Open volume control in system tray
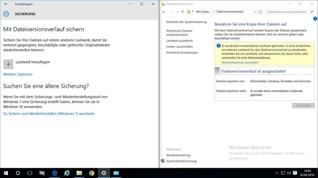This screenshot has width=318, height=178. coord(289,173)
